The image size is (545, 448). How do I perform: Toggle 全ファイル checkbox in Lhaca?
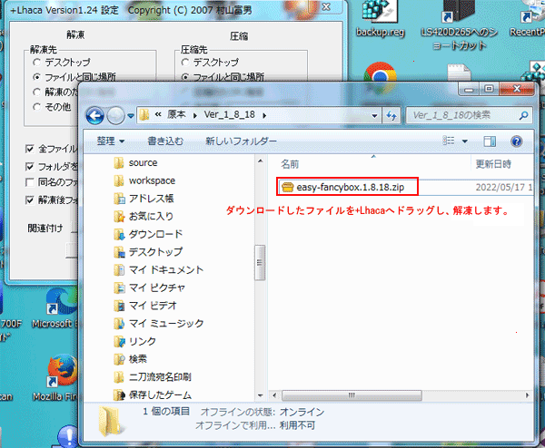click(x=30, y=150)
